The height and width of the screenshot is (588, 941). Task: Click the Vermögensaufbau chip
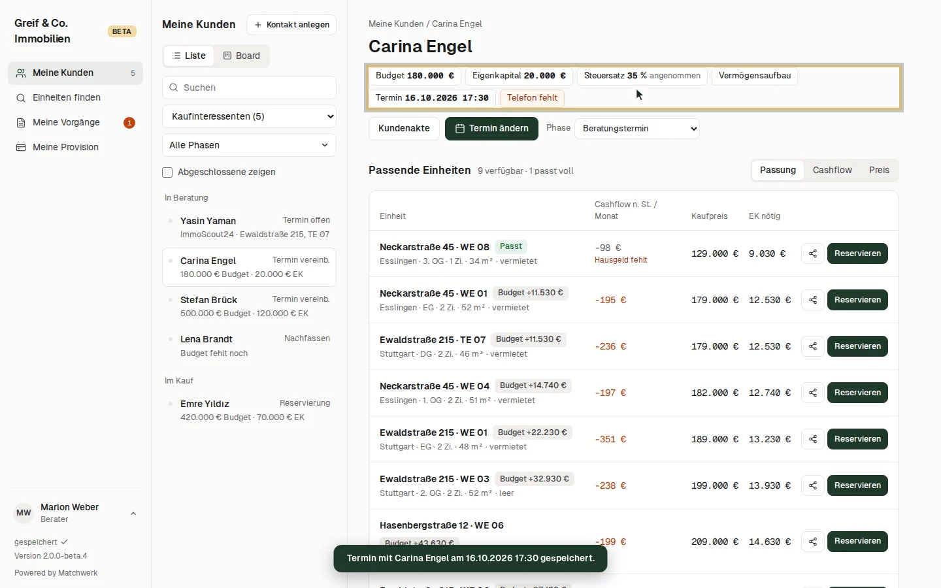click(x=754, y=76)
